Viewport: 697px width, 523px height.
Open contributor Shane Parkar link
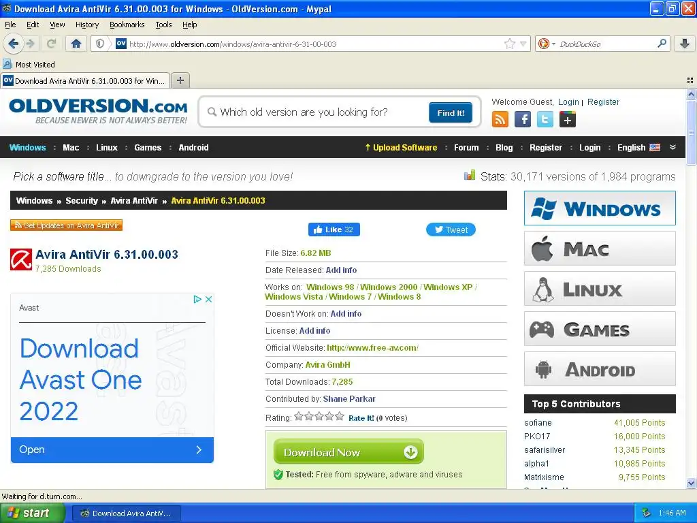[x=349, y=399]
